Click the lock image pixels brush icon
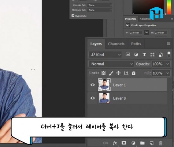 111,73
